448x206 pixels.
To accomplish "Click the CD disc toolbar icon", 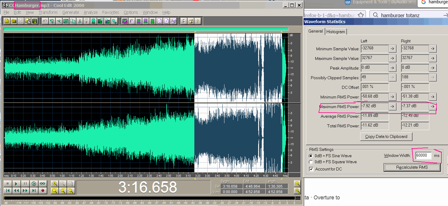I will 173,21.
